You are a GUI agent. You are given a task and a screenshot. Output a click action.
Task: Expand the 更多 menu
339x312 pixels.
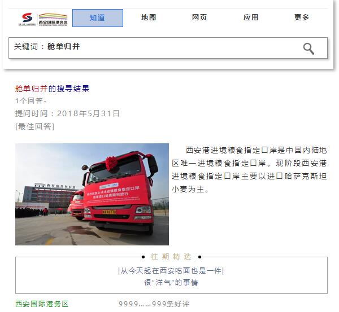click(302, 17)
